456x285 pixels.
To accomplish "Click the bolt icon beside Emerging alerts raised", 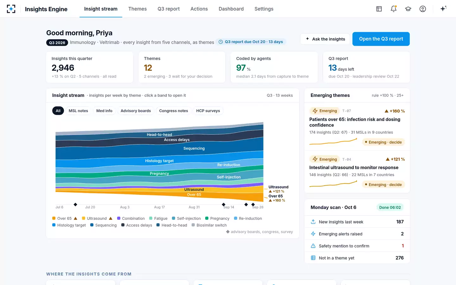I will pos(313,234).
